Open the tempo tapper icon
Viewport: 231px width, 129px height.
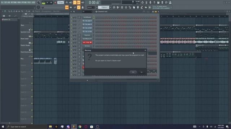(142, 7)
